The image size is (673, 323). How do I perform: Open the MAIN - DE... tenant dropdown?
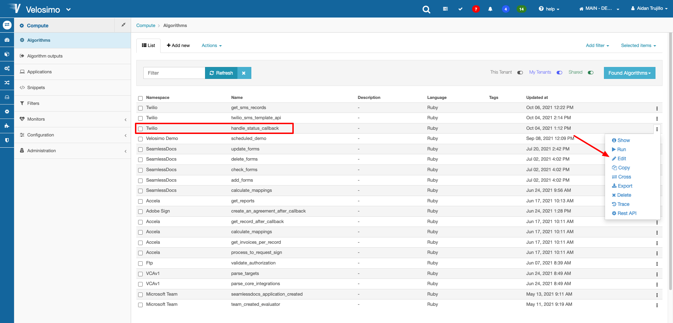click(x=599, y=8)
